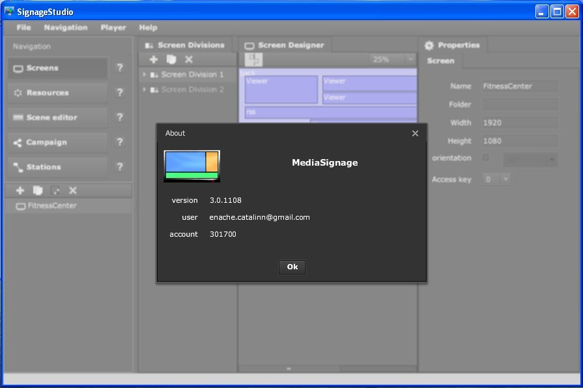Open the Player menu
The image size is (583, 388).
tap(113, 27)
